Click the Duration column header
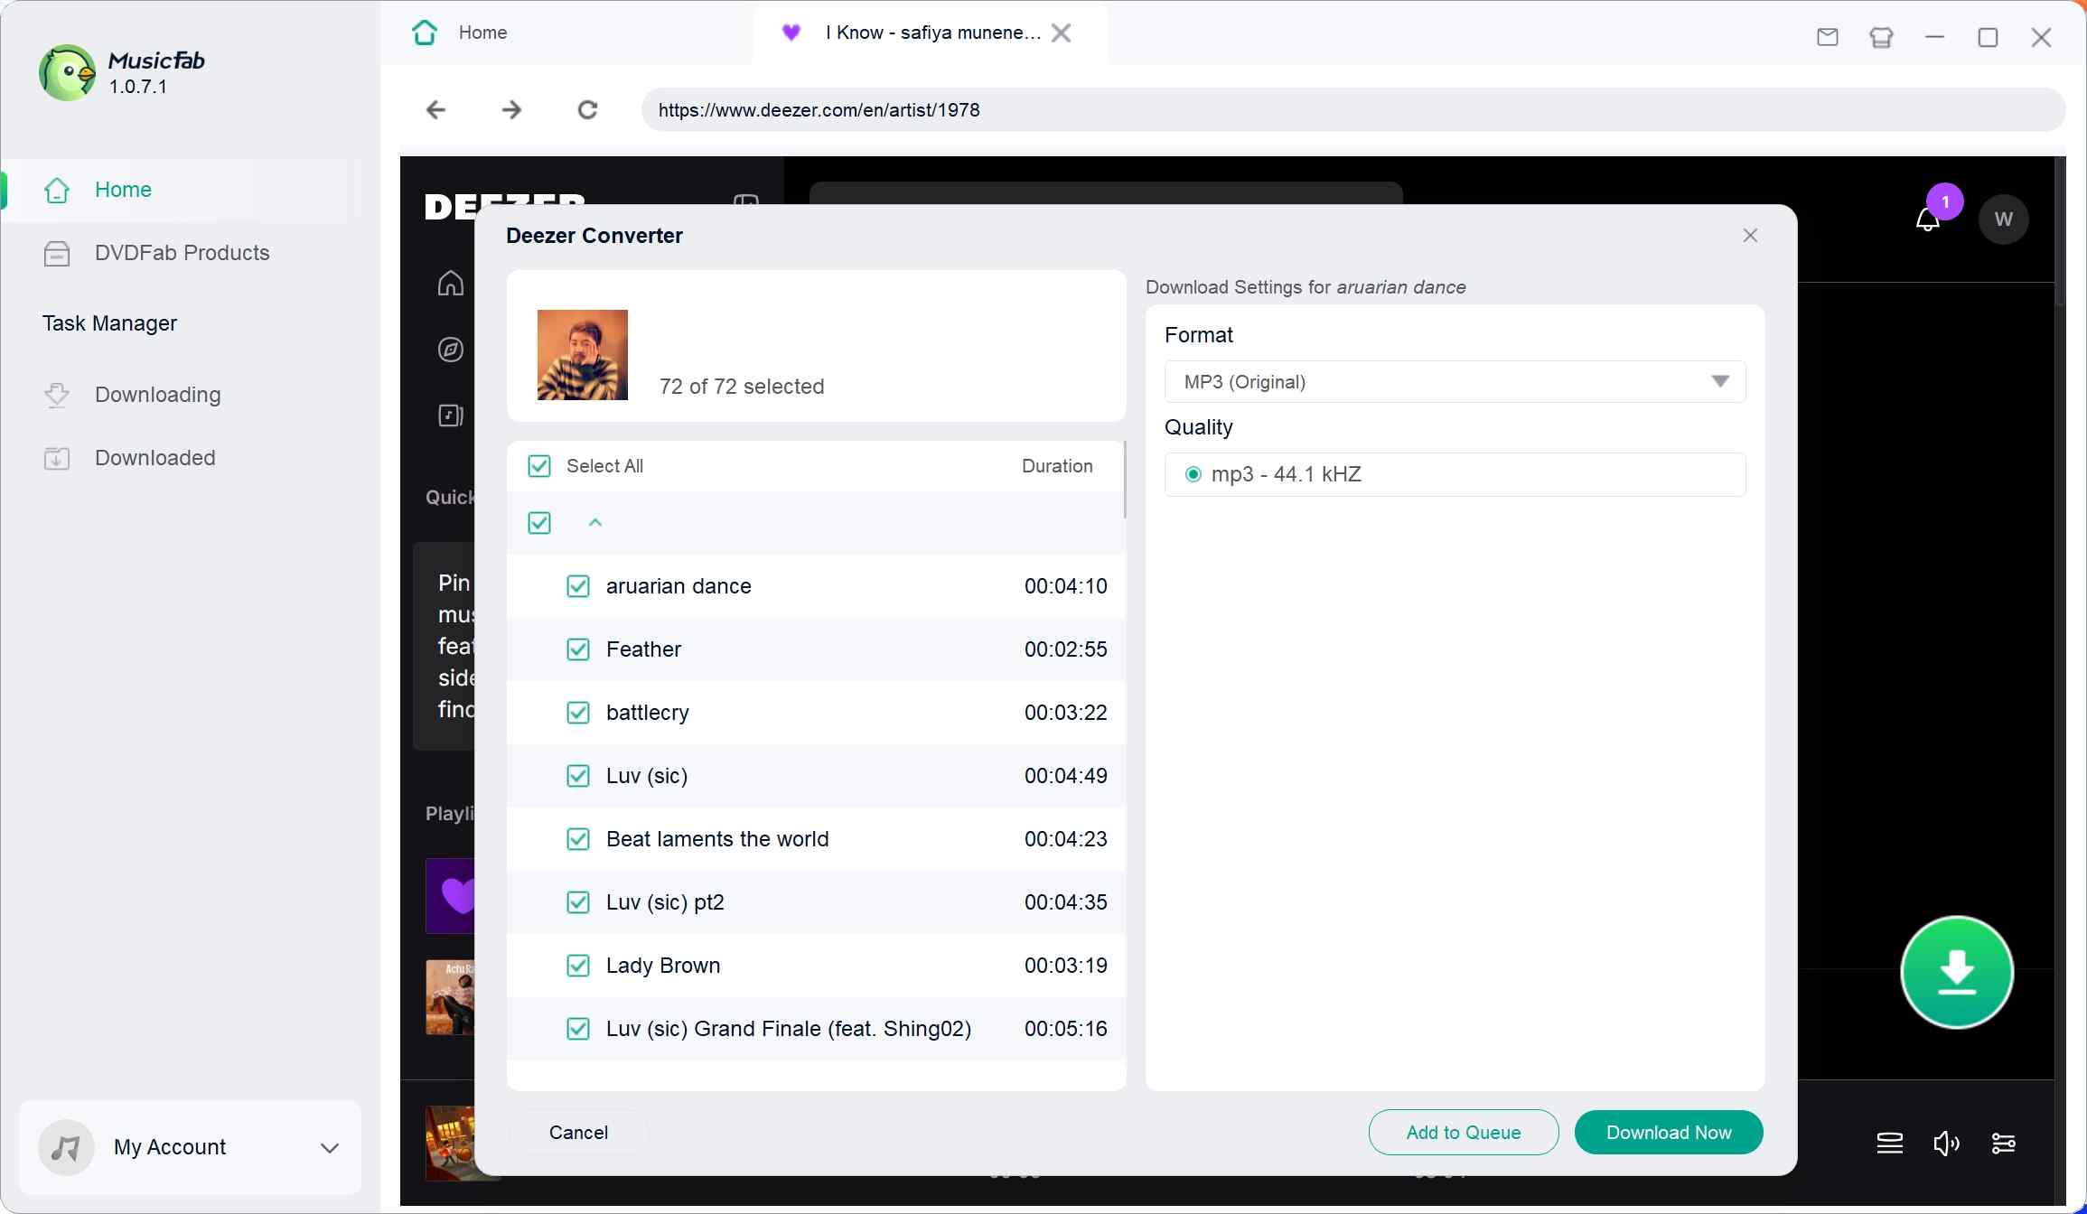Screen dimensions: 2087x1214 (1057, 466)
